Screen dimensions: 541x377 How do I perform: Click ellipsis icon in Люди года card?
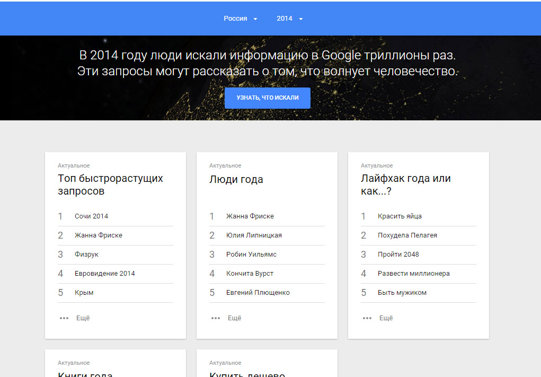(215, 318)
